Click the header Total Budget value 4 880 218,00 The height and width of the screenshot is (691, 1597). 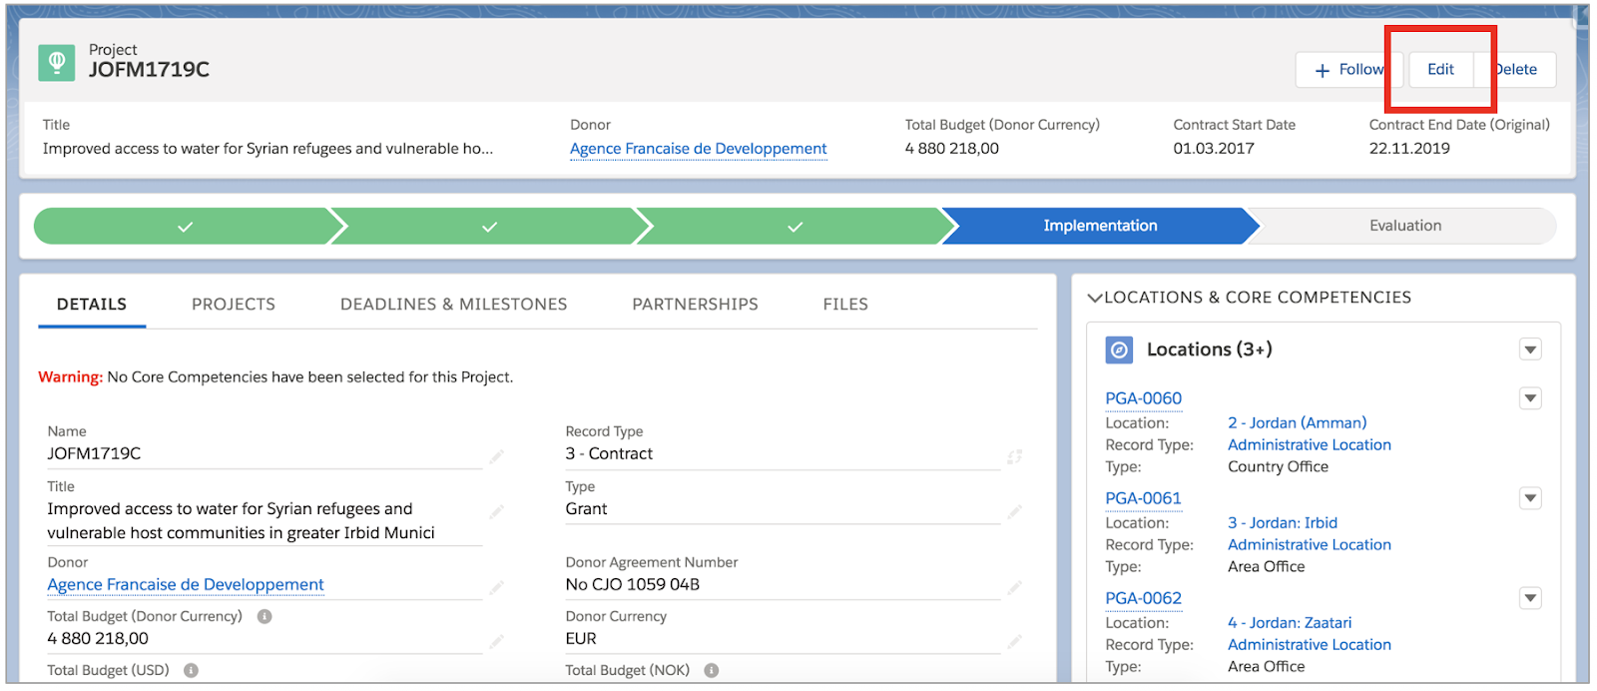click(951, 149)
